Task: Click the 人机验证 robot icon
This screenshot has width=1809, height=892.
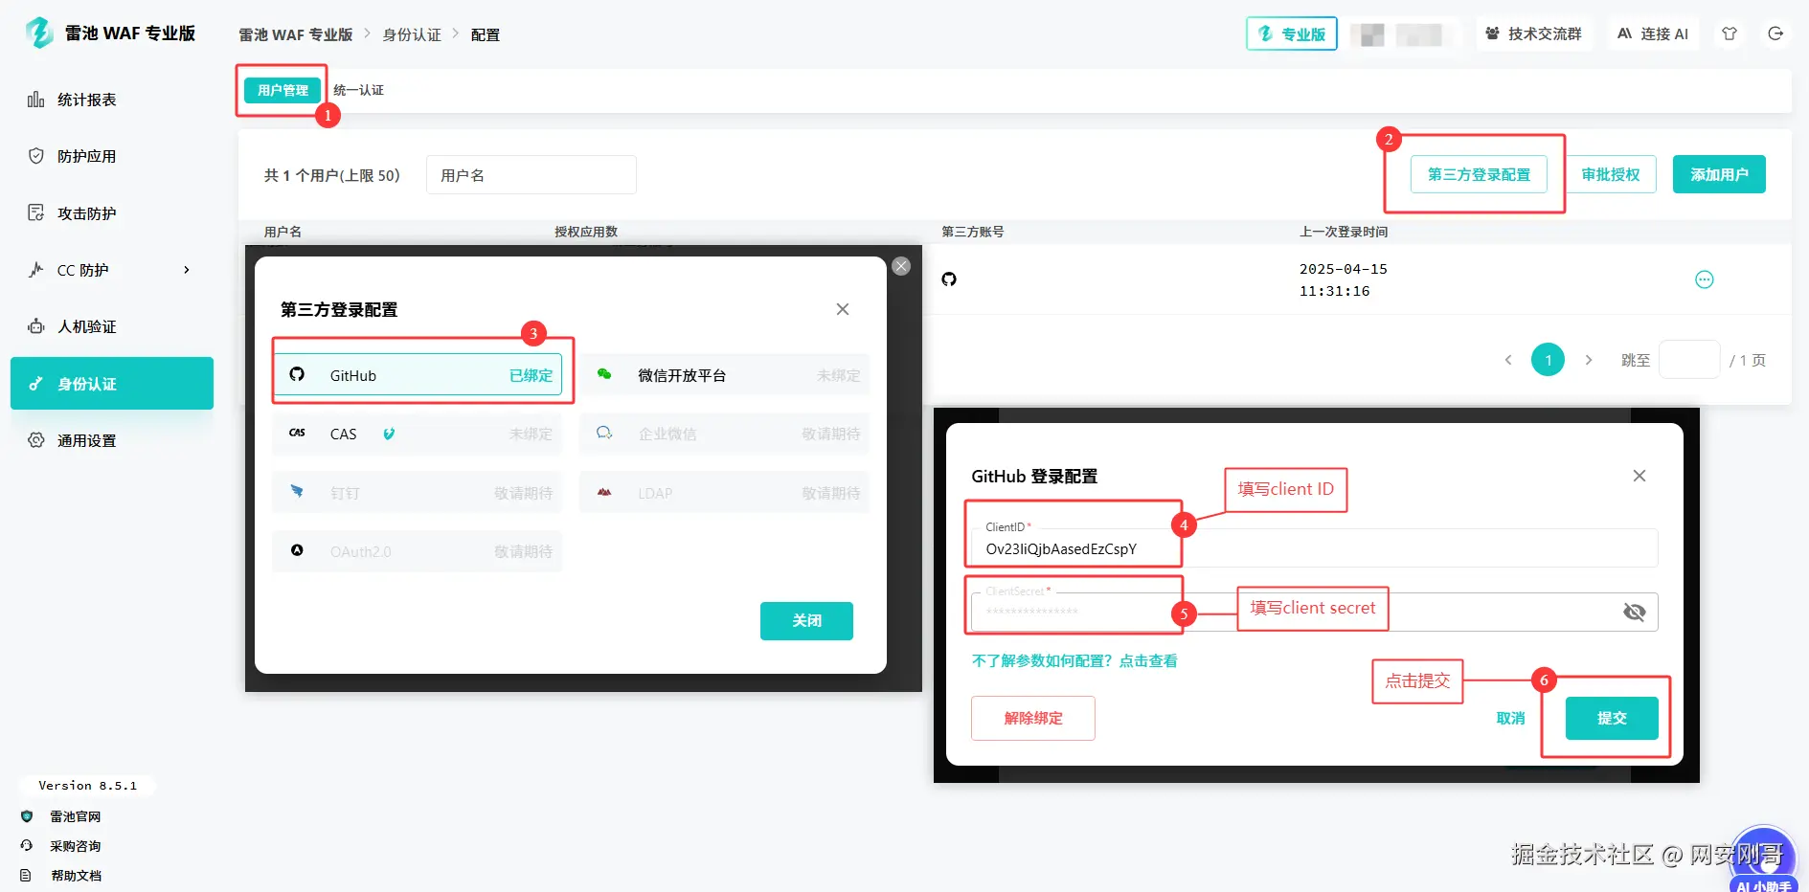Action: click(x=36, y=326)
